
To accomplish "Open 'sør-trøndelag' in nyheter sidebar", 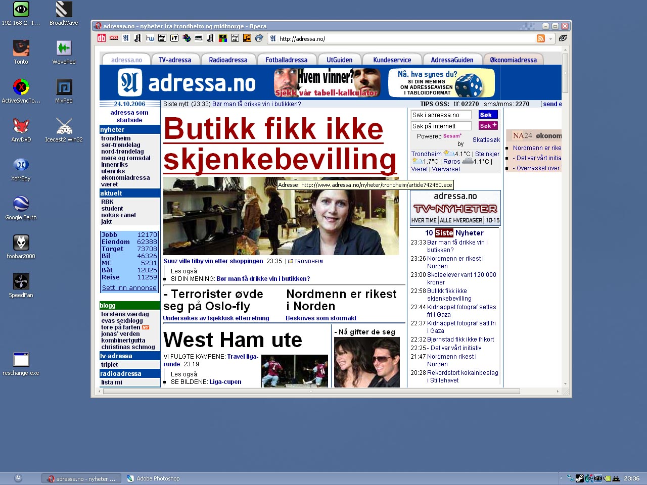I will (x=121, y=145).
